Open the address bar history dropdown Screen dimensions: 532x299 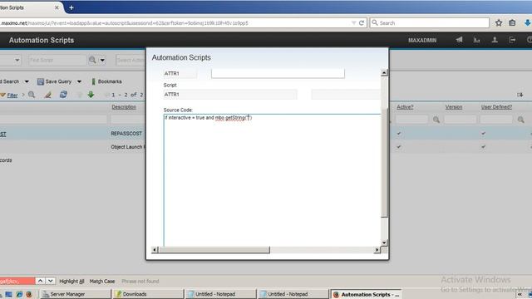[x=353, y=23]
